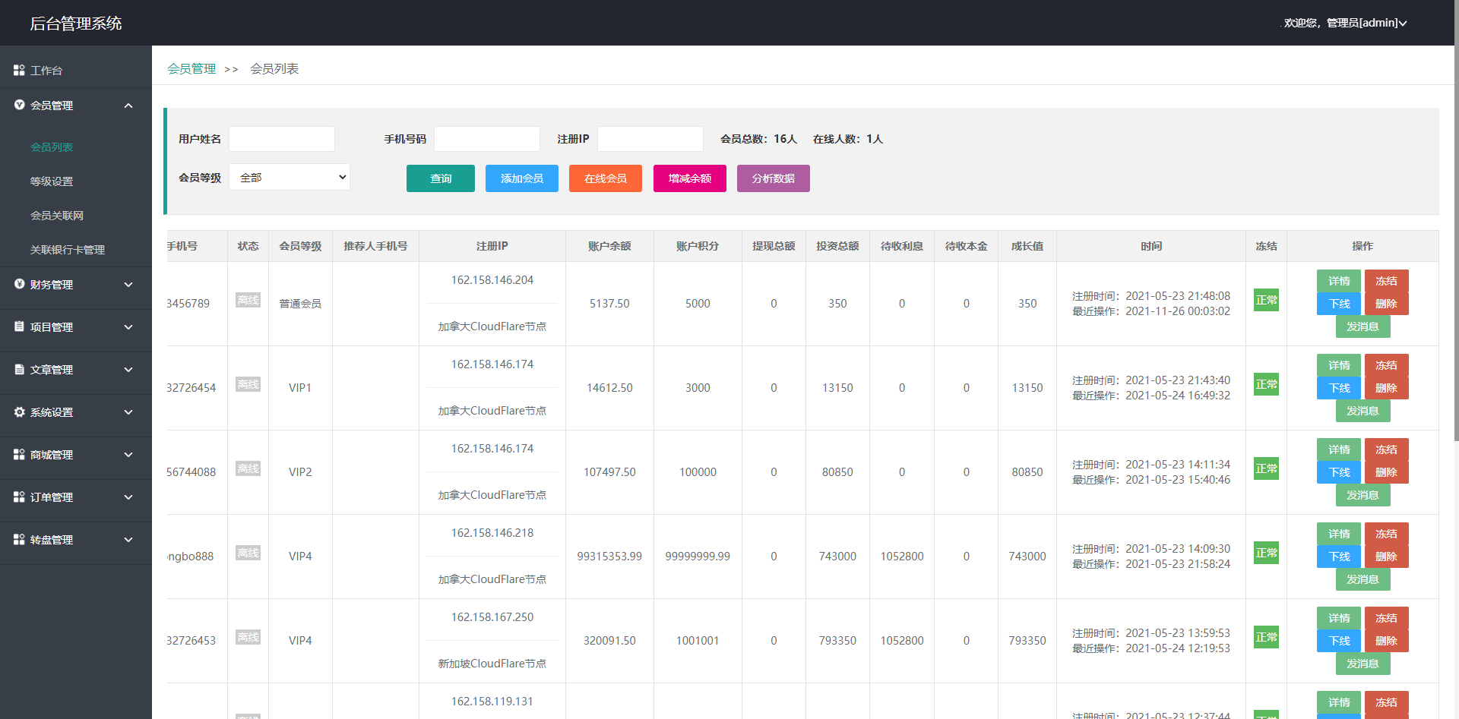Click the 正常 status badge for 3456789

pos(1266,300)
